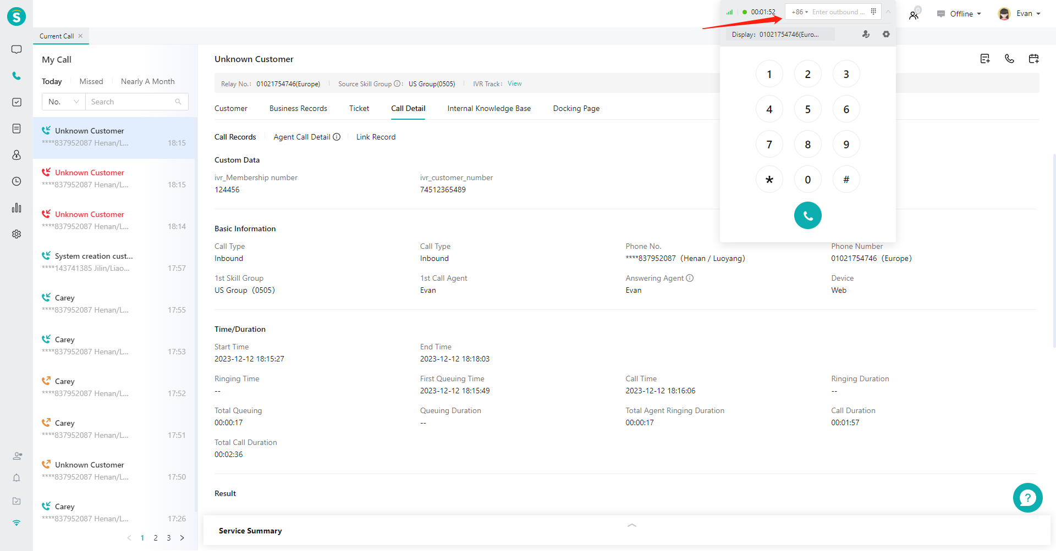Viewport: 1056px width, 551px height.
Task: Open the clock history sidebar icon
Action: (16, 181)
